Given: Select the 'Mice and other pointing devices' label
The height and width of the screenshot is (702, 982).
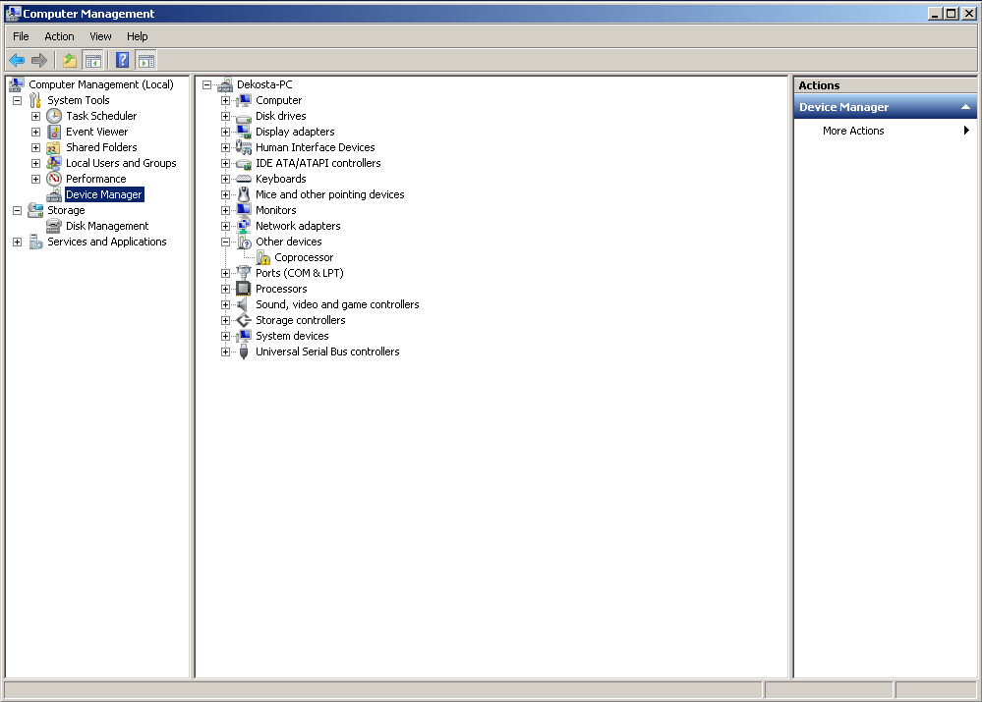Looking at the screenshot, I should click(x=330, y=194).
